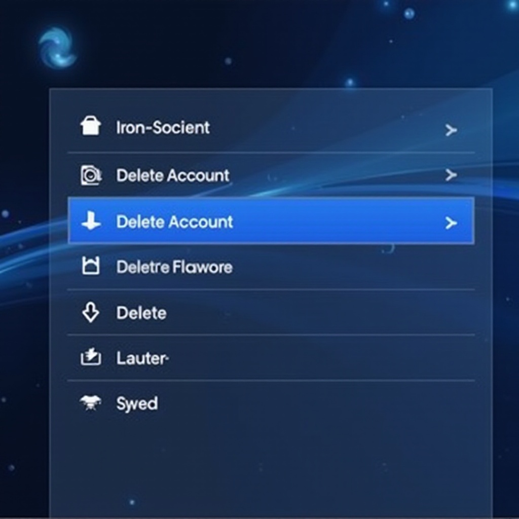Select the Iron-Socient menu entry
The height and width of the screenshot is (519, 519).
pyautogui.click(x=163, y=127)
